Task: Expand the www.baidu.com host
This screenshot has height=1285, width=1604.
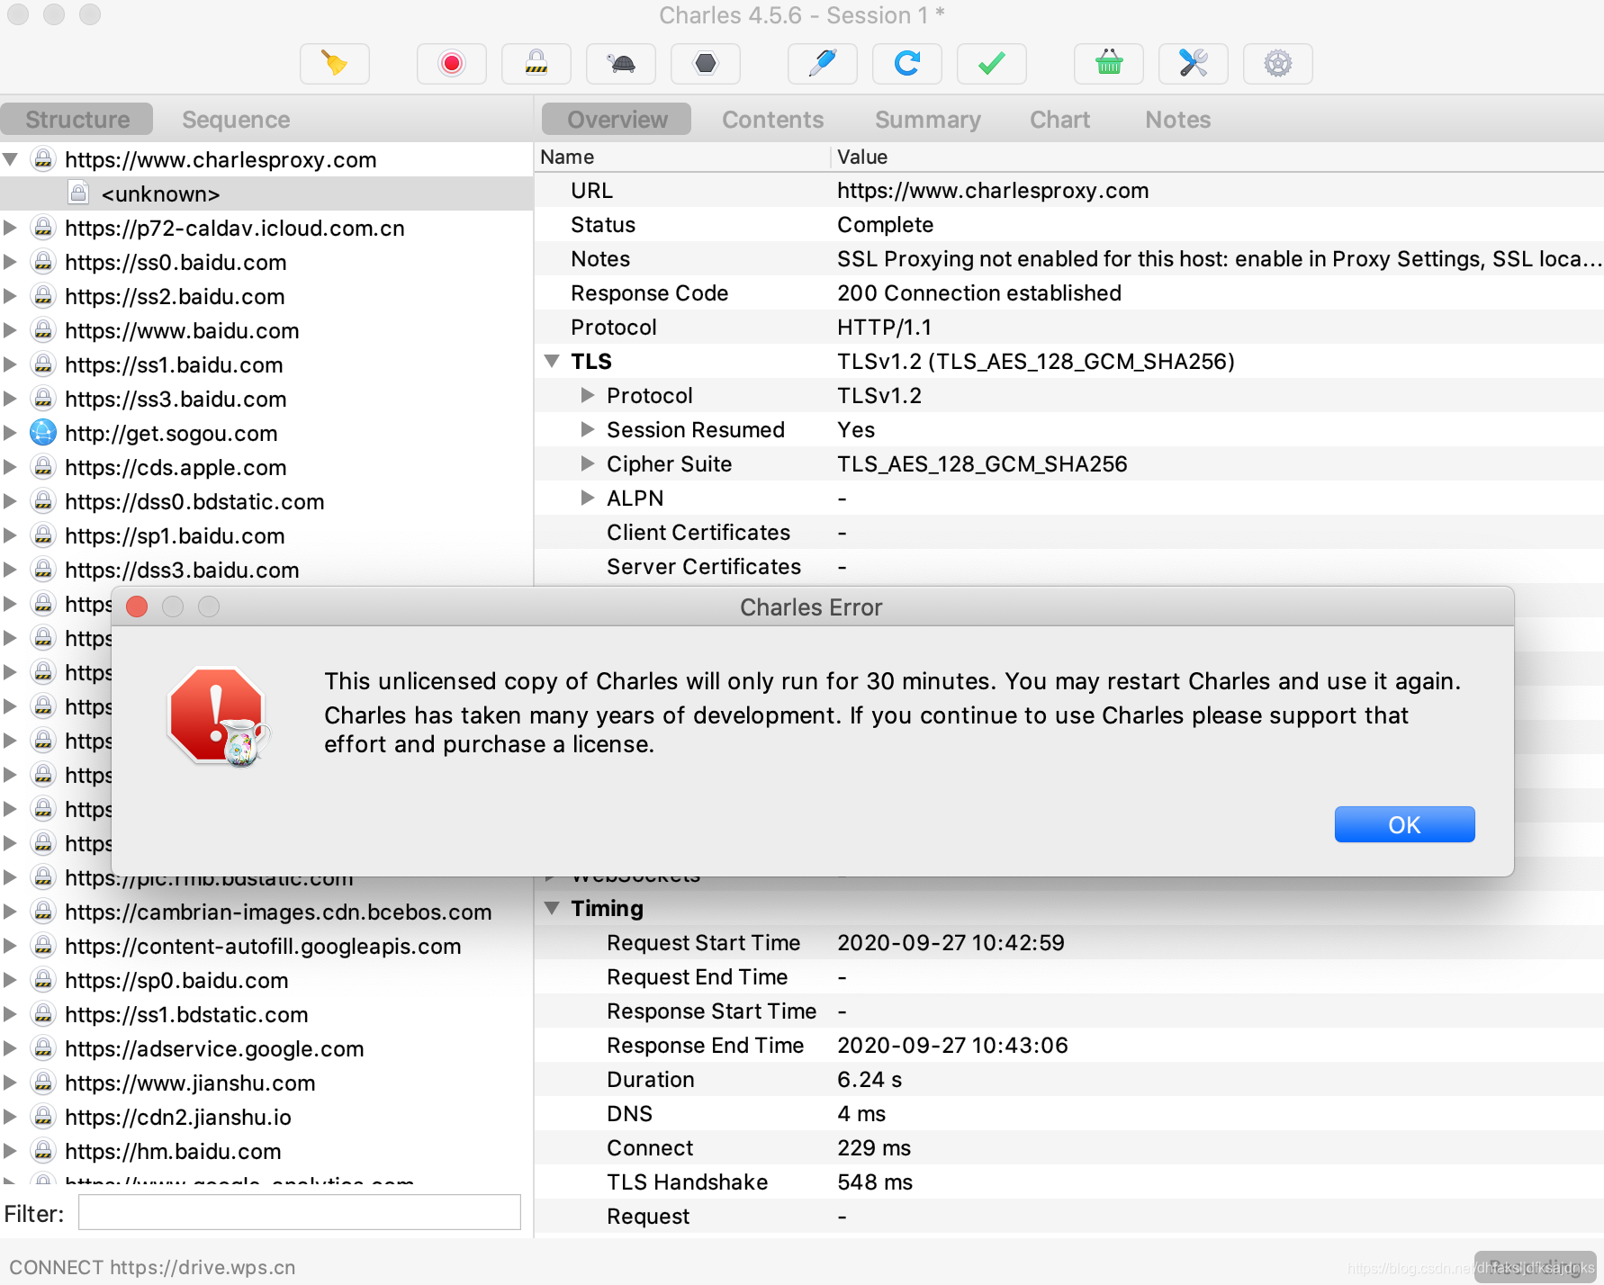Action: (x=10, y=330)
